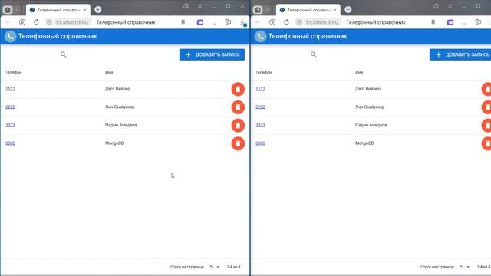Bookmark page in left browser window
Screen dimensions: 491x276
point(183,22)
